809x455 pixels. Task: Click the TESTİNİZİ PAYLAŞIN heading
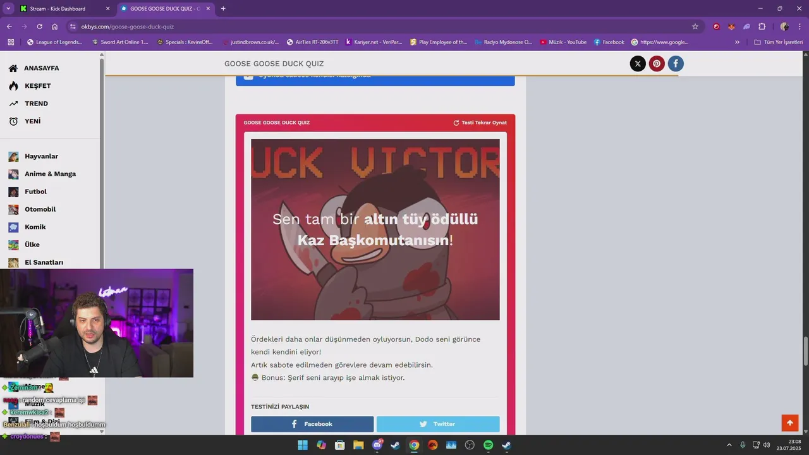[x=280, y=406]
